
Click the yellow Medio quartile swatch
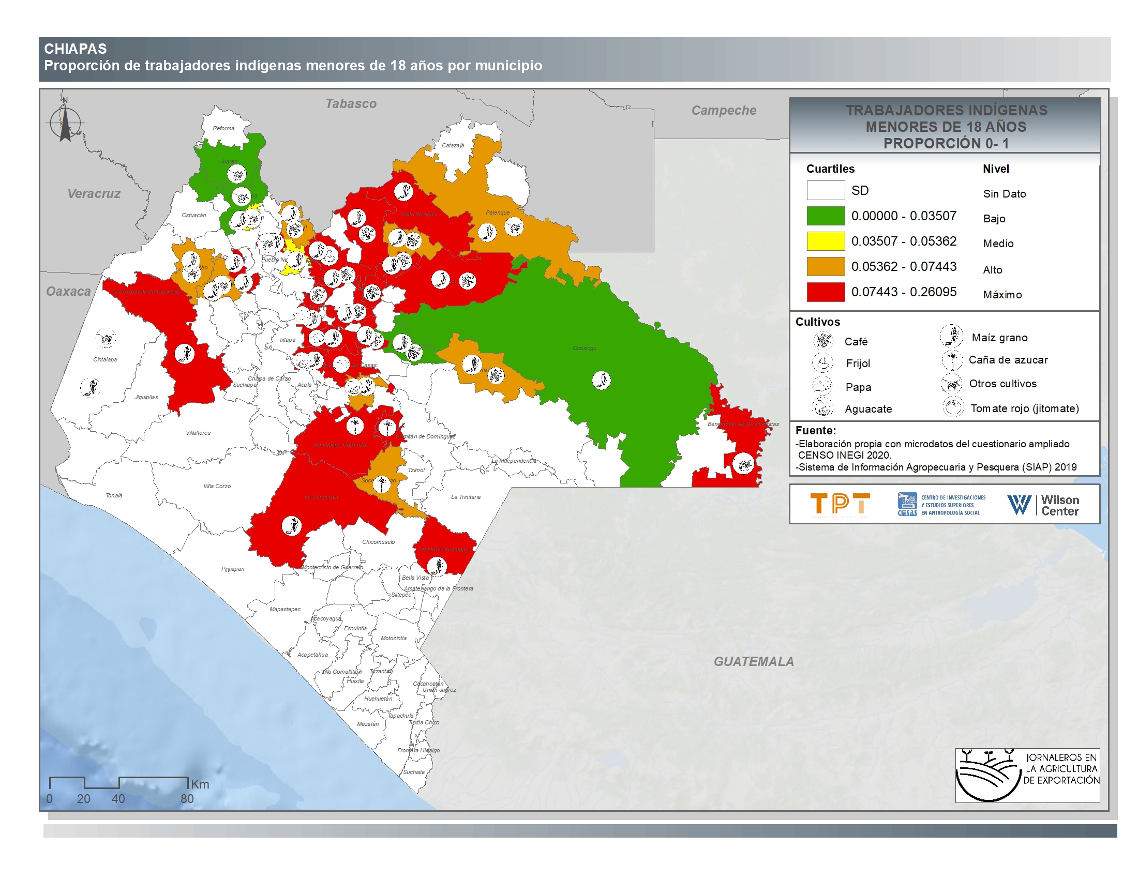pyautogui.click(x=826, y=241)
